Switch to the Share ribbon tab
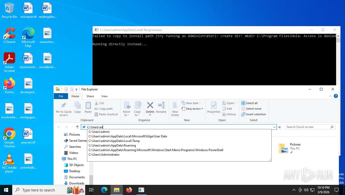 (x=90, y=96)
